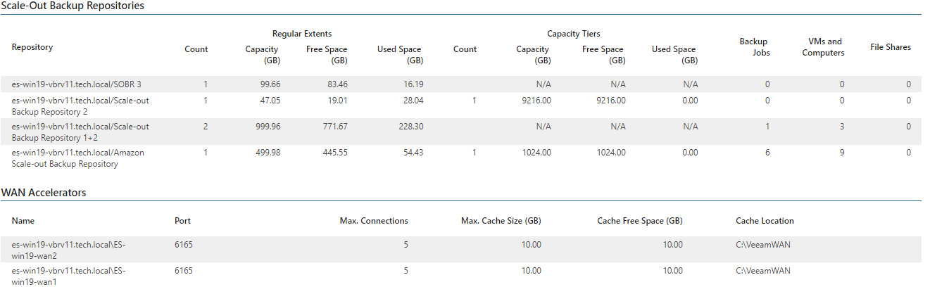930x294 pixels.
Task: Click the File Shares column header
Action: coord(891,47)
